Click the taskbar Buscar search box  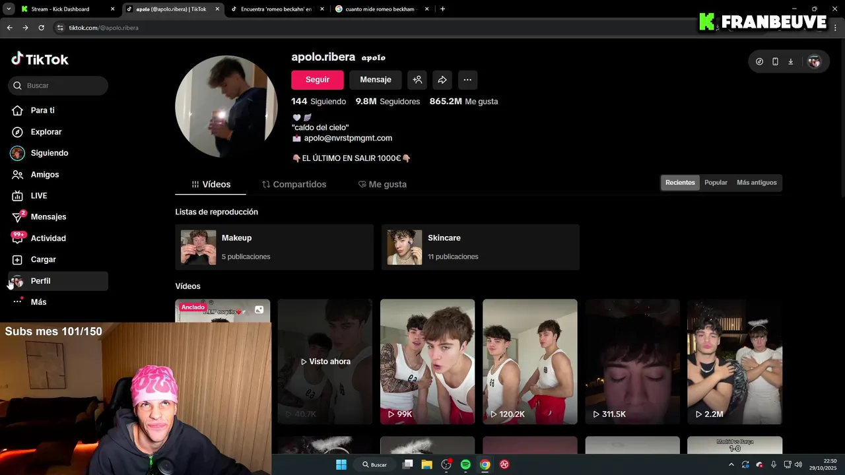[x=374, y=464]
